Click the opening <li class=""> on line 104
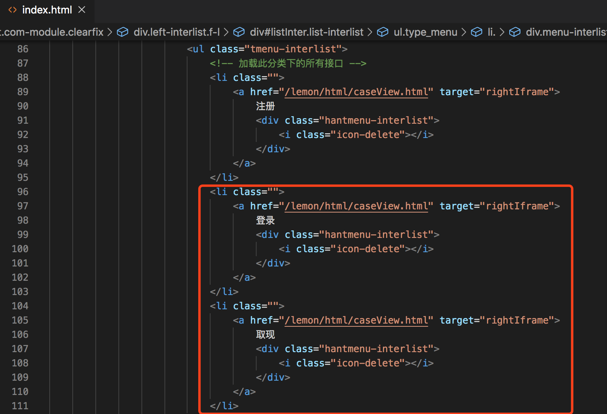This screenshot has height=414, width=607. coord(247,306)
